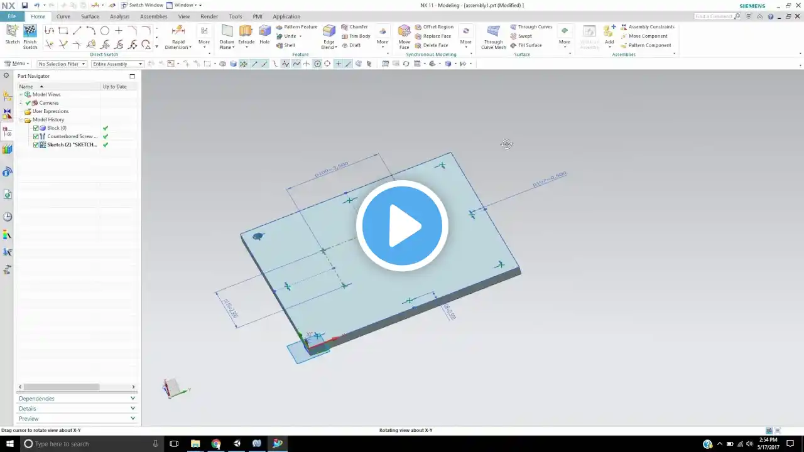The height and width of the screenshot is (452, 804).
Task: Switch to the Curve ribbon tab
Action: click(x=63, y=16)
